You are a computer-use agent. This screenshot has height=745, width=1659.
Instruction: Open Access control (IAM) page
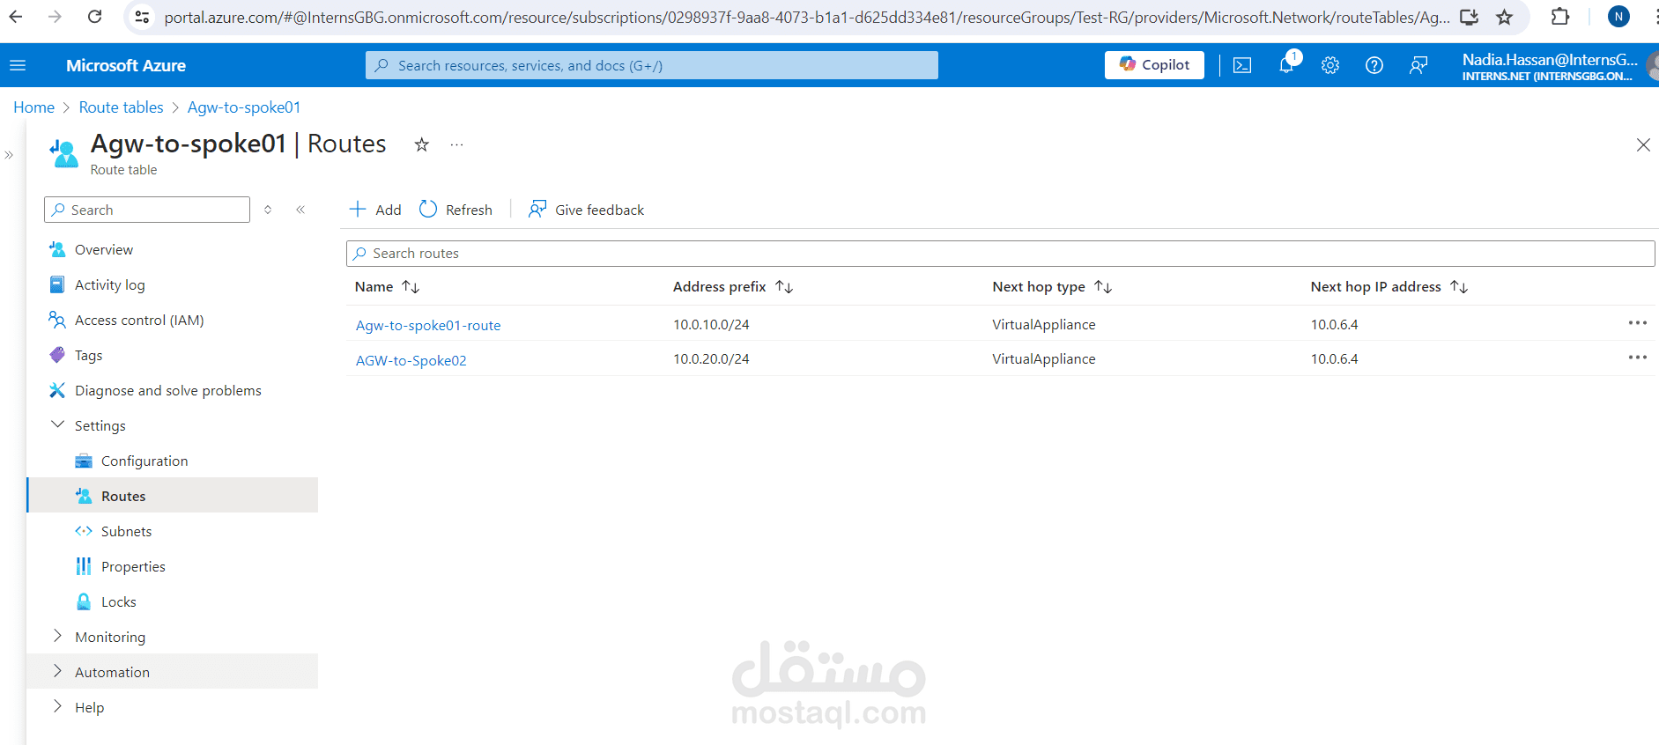(138, 321)
